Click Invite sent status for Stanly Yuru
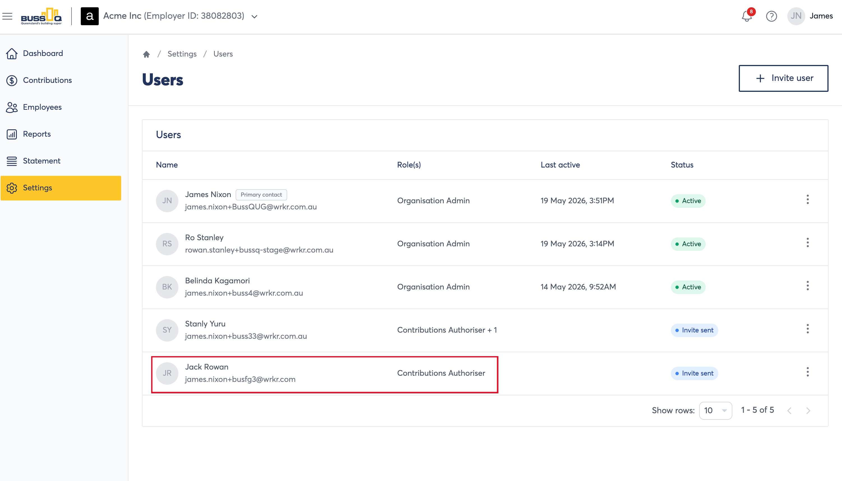The height and width of the screenshot is (481, 842). coord(694,330)
